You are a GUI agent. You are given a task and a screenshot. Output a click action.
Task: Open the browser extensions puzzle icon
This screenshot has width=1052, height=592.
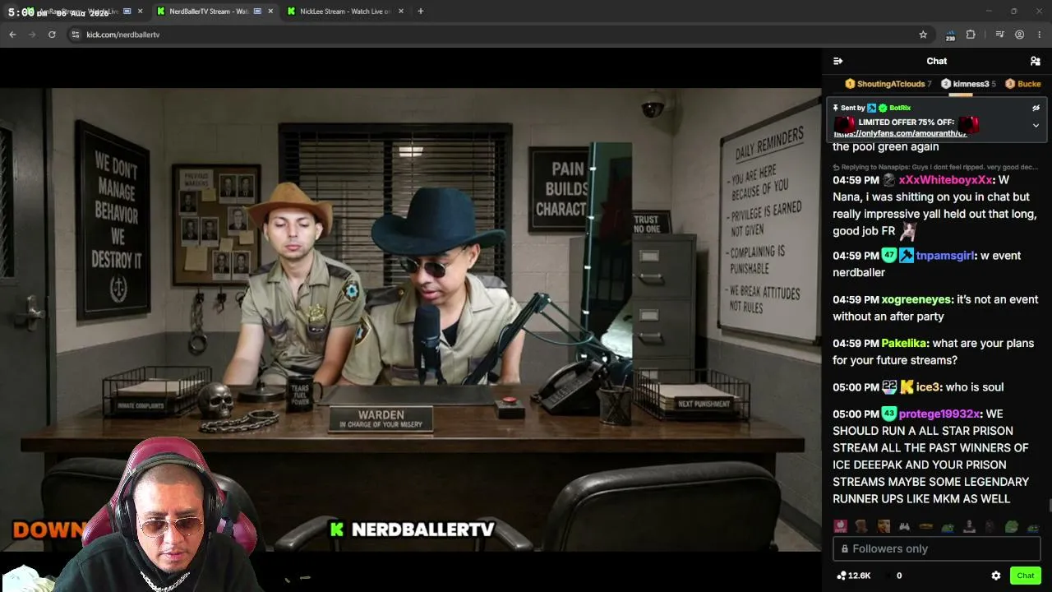(971, 35)
